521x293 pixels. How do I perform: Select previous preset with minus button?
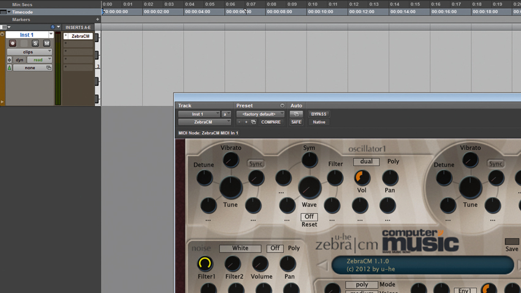coord(239,122)
